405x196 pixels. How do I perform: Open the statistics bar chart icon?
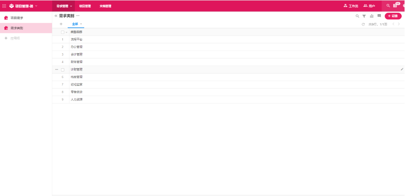371,16
